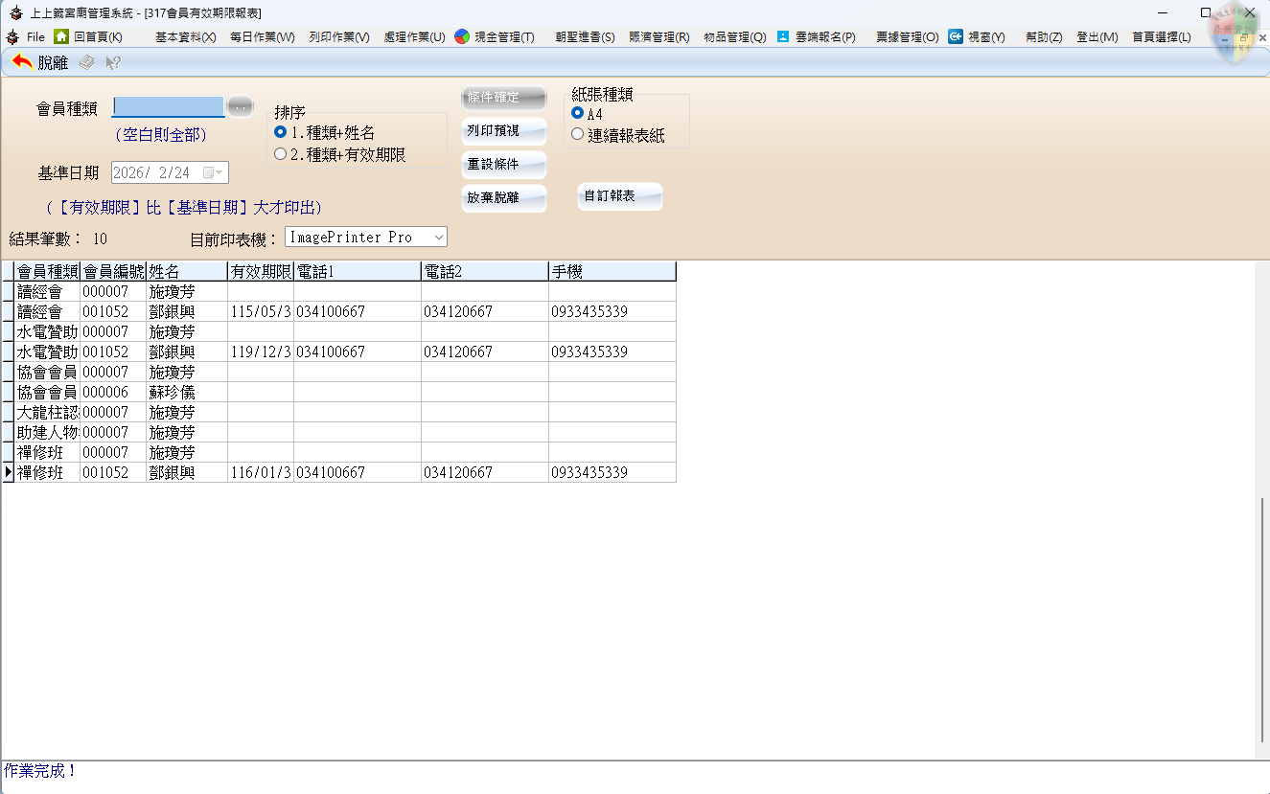Click the 重設條件 reset button
The height and width of the screenshot is (794, 1270).
503,165
